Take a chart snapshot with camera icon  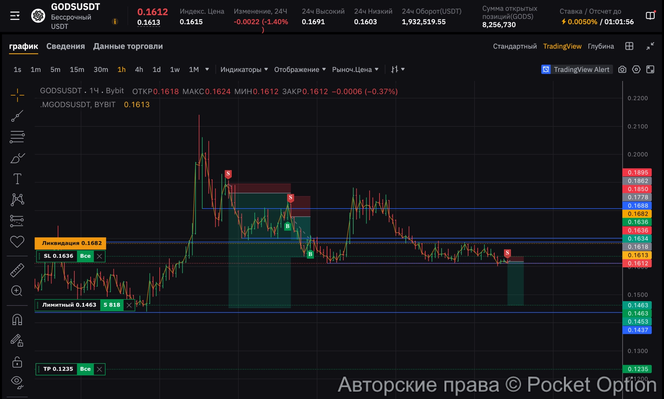pyautogui.click(x=622, y=69)
